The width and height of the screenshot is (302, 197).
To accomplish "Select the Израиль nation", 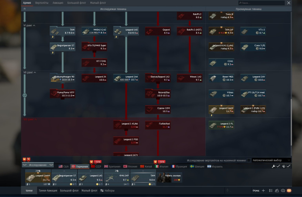I will 215,166.
